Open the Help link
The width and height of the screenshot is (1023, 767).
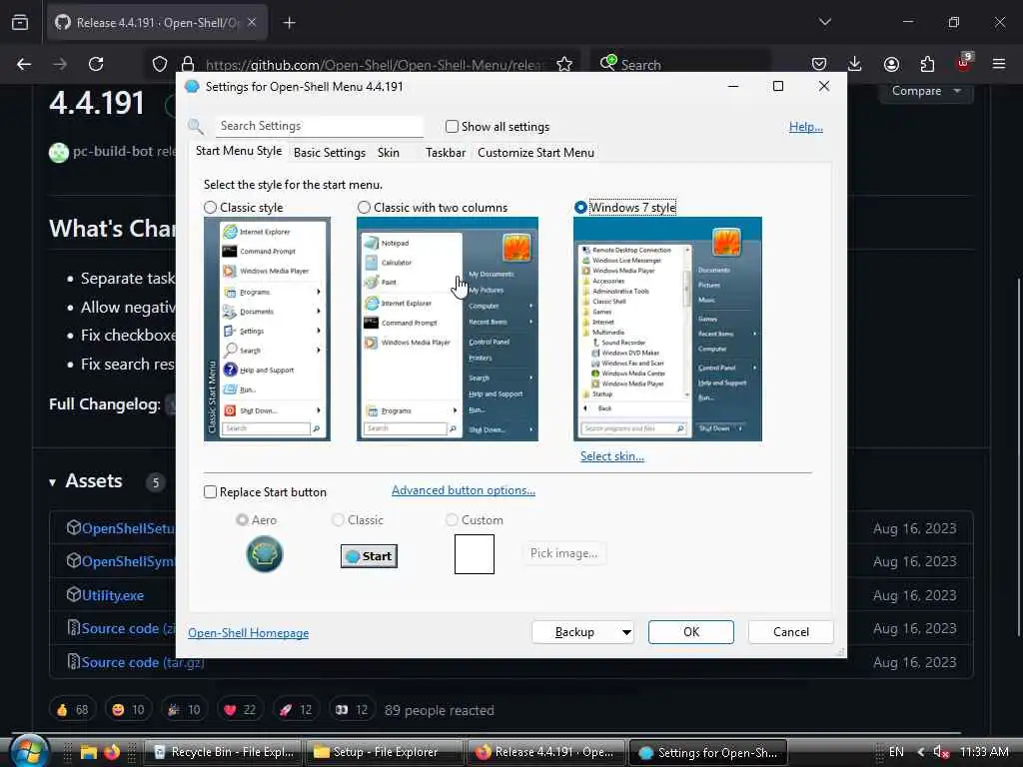[806, 127]
